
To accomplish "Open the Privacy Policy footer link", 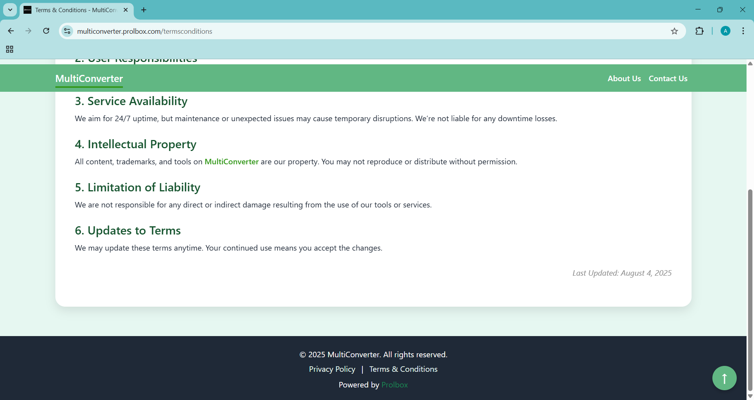I will tap(332, 369).
